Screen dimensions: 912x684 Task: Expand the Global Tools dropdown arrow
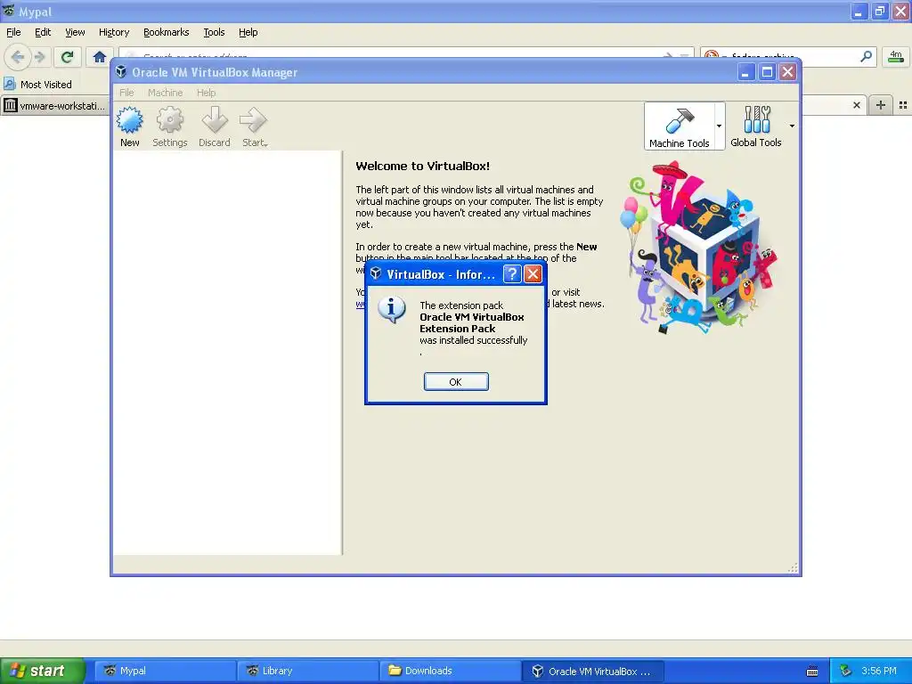(792, 126)
